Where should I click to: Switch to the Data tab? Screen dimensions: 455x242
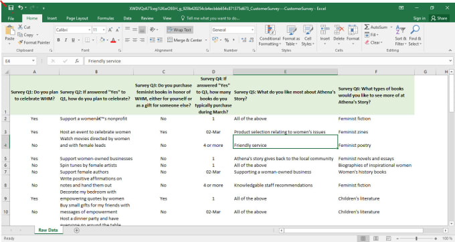tap(127, 18)
